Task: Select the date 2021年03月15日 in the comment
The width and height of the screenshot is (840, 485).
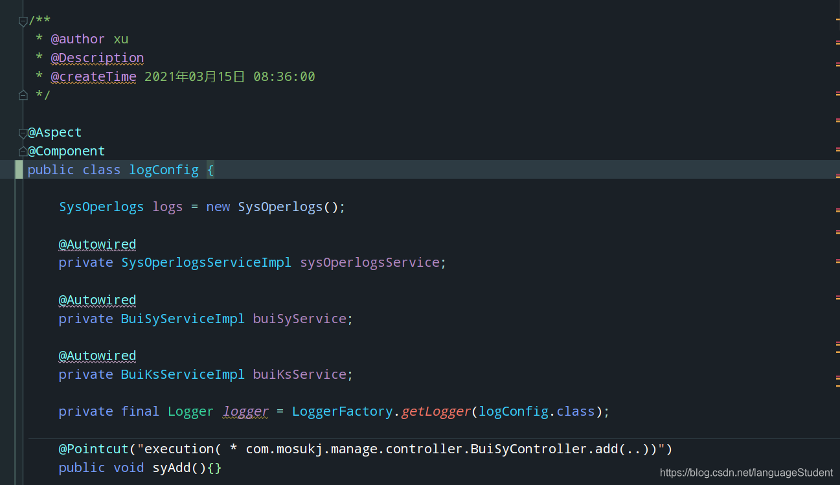Action: 194,76
